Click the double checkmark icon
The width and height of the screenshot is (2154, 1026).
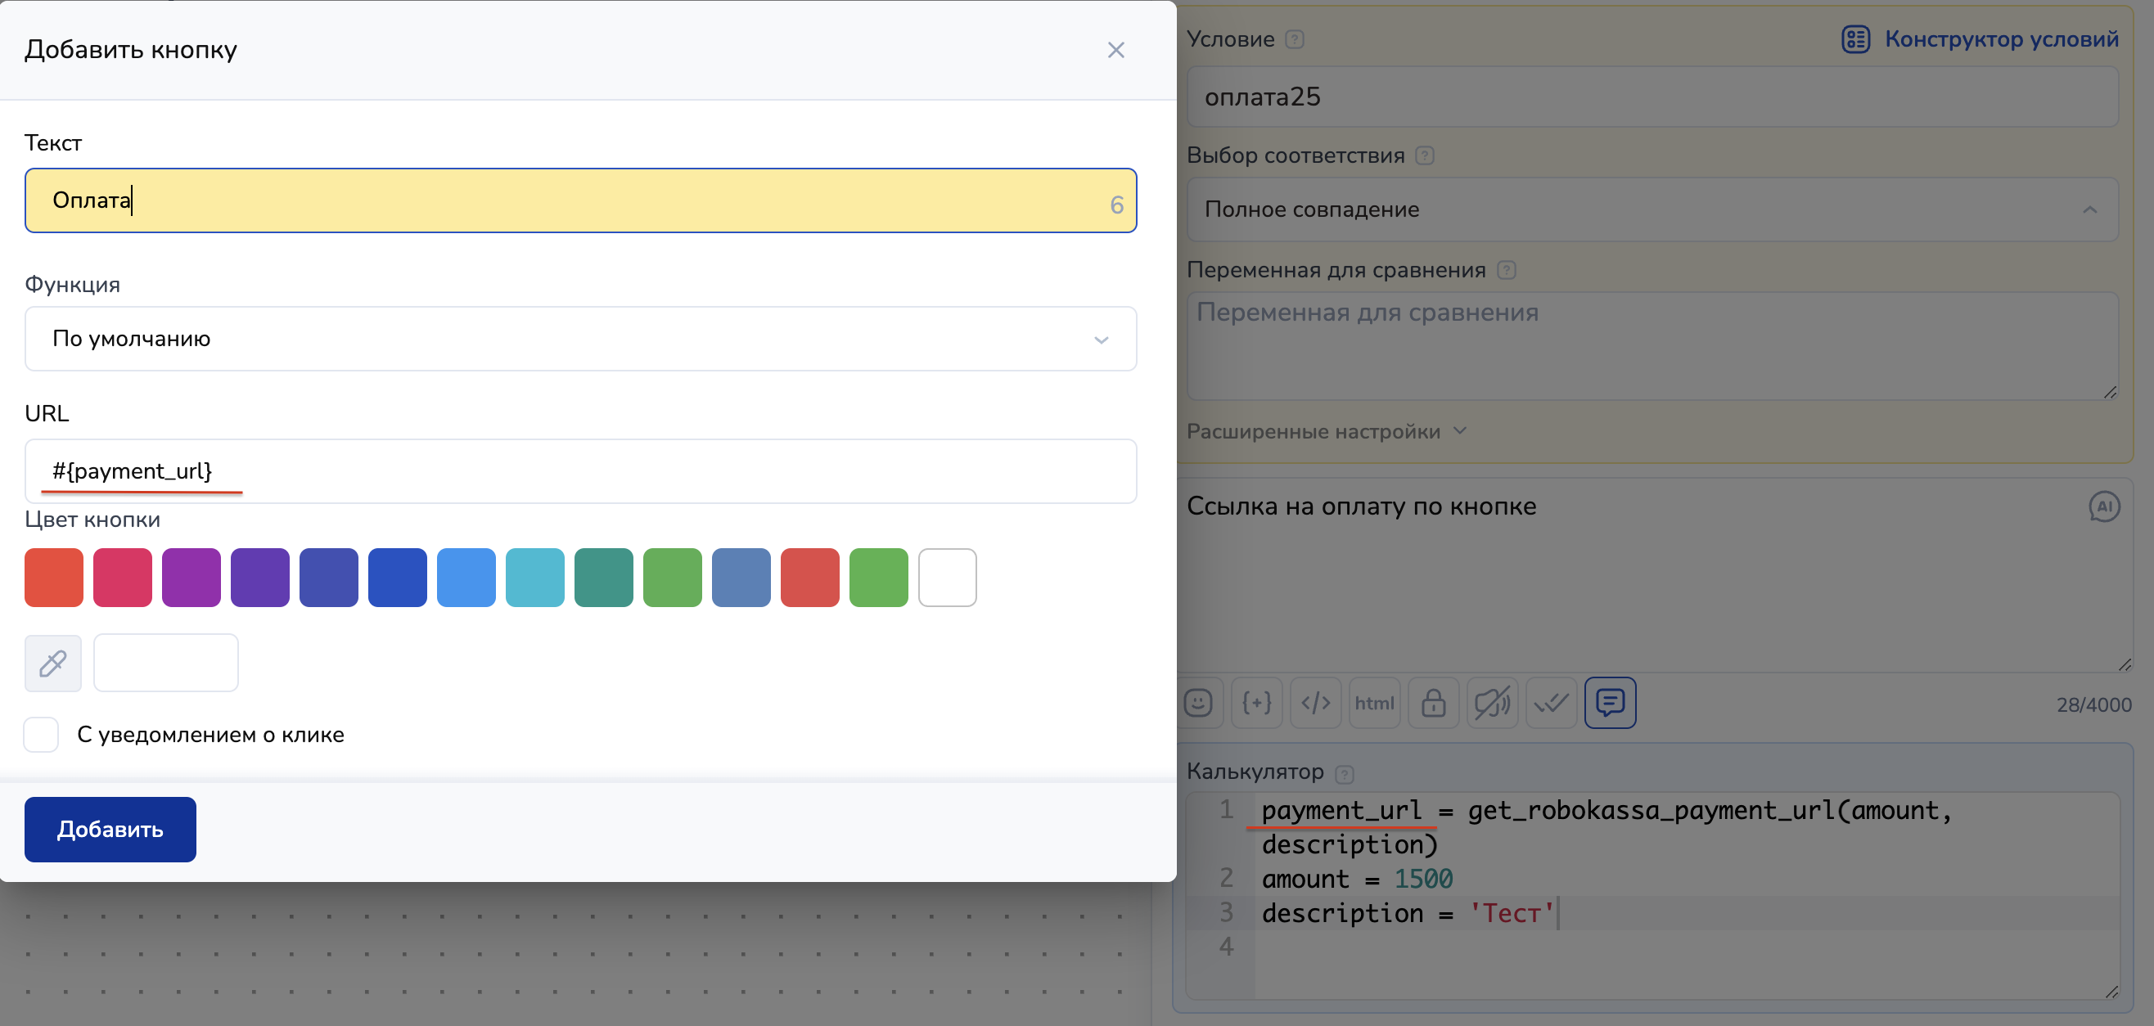1551,702
